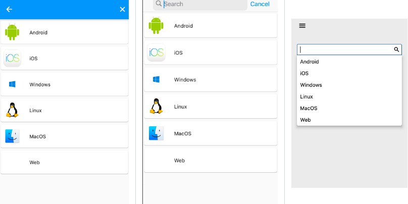Choose the Web row in the middle list
The width and height of the screenshot is (408, 204).
(x=211, y=160)
